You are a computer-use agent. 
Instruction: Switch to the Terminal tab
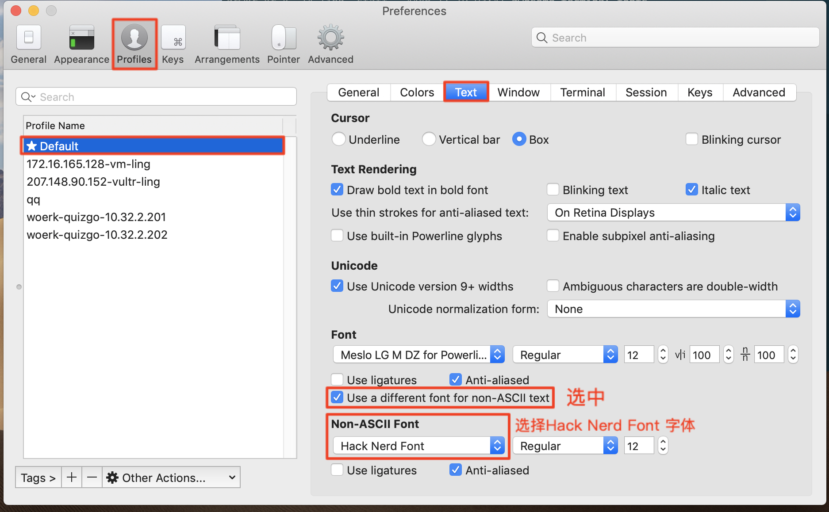click(583, 92)
